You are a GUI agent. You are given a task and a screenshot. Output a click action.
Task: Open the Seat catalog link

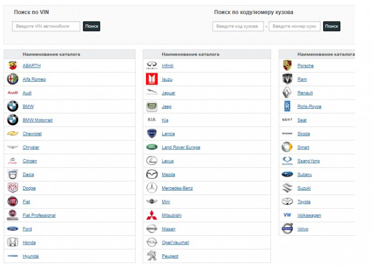click(x=302, y=120)
